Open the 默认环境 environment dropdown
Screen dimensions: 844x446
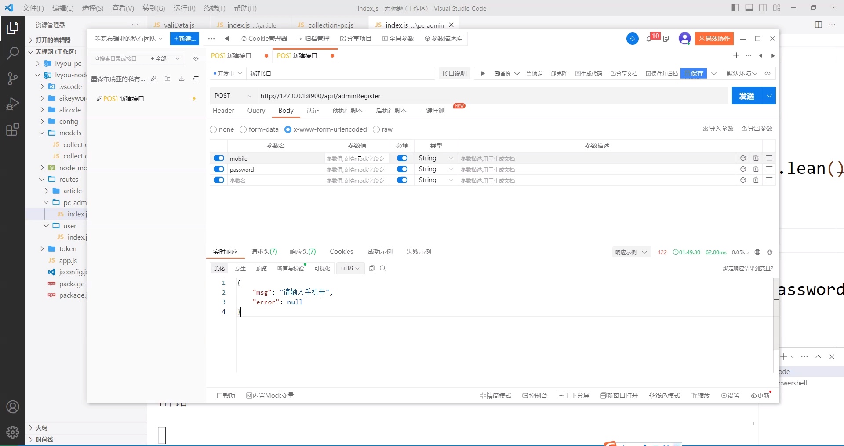(742, 73)
